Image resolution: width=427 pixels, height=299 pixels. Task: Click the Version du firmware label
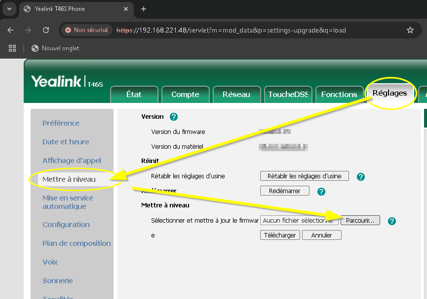(178, 132)
